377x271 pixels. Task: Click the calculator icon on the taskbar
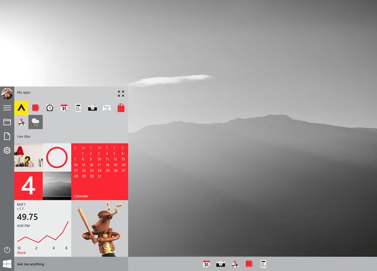[x=263, y=264]
